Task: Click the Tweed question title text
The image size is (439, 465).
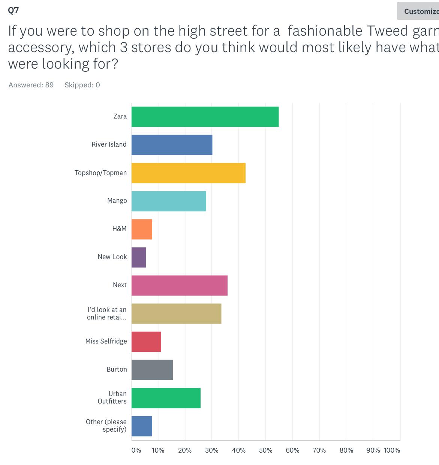Action: click(x=223, y=47)
